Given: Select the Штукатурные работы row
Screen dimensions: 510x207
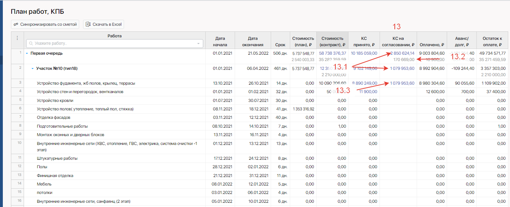Looking at the screenshot, I should (57, 158).
